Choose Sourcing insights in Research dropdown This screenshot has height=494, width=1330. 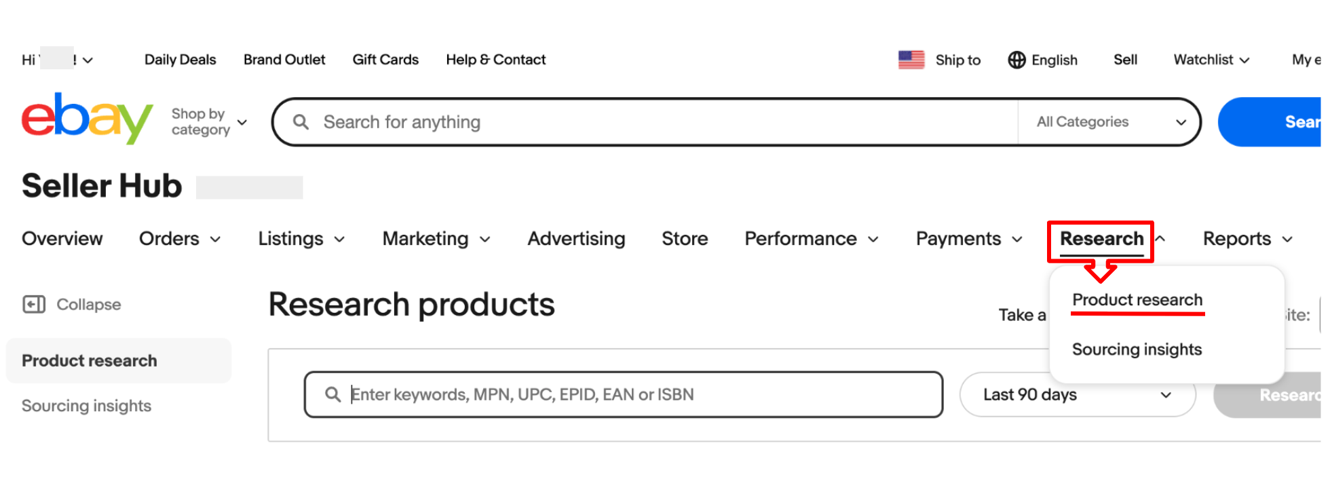[x=1137, y=349]
